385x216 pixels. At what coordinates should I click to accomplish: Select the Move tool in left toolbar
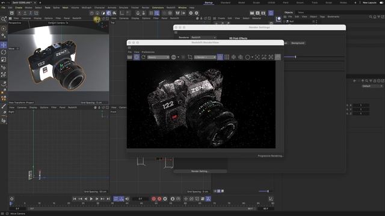point(4,45)
